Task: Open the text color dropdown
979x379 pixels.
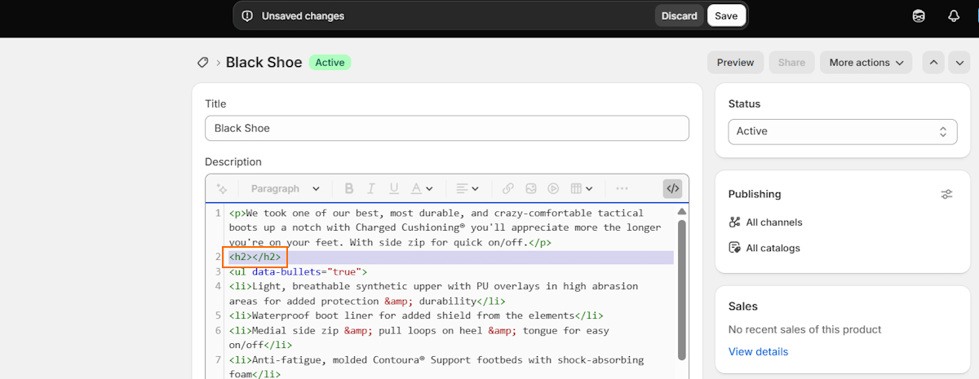Action: pyautogui.click(x=422, y=188)
